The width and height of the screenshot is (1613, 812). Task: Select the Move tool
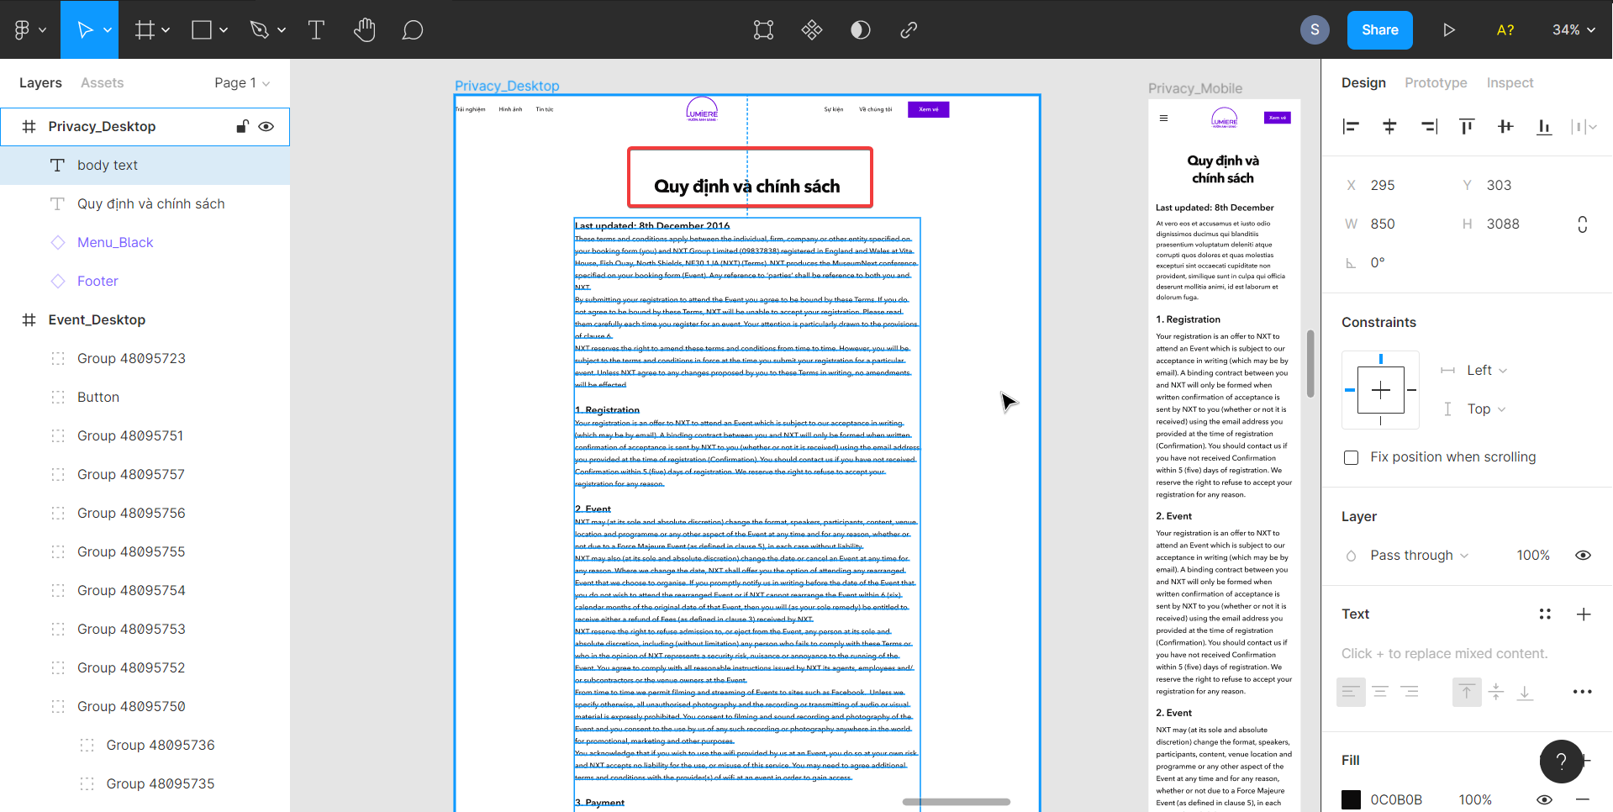coord(85,30)
